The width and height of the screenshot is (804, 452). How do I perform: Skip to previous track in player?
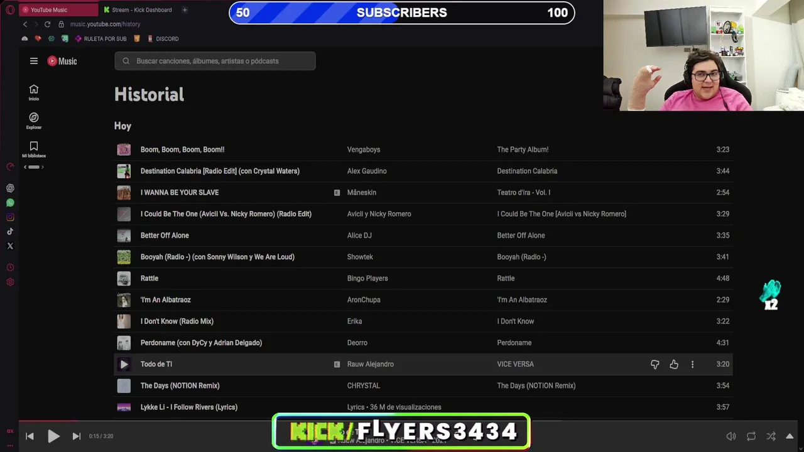coord(30,436)
